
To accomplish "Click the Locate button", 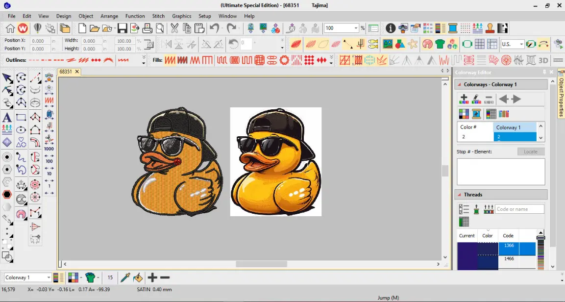I will pyautogui.click(x=530, y=151).
